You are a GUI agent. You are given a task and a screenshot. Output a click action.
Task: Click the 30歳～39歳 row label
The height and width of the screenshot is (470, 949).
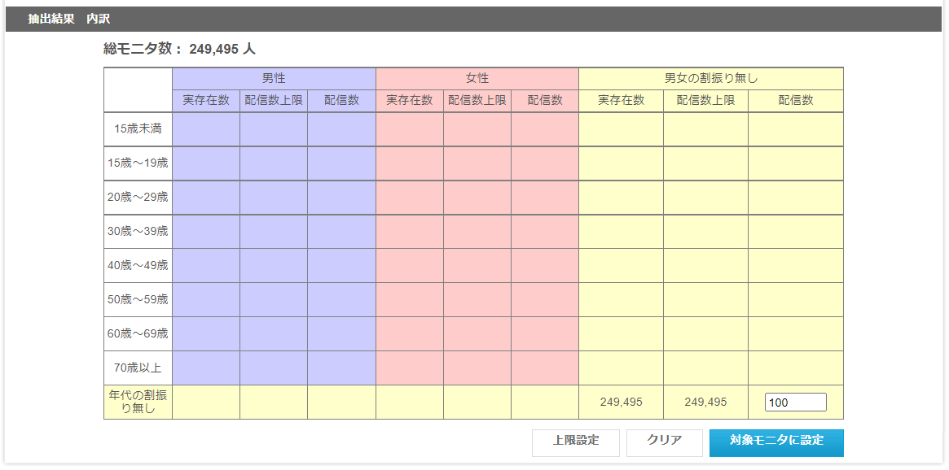(138, 232)
